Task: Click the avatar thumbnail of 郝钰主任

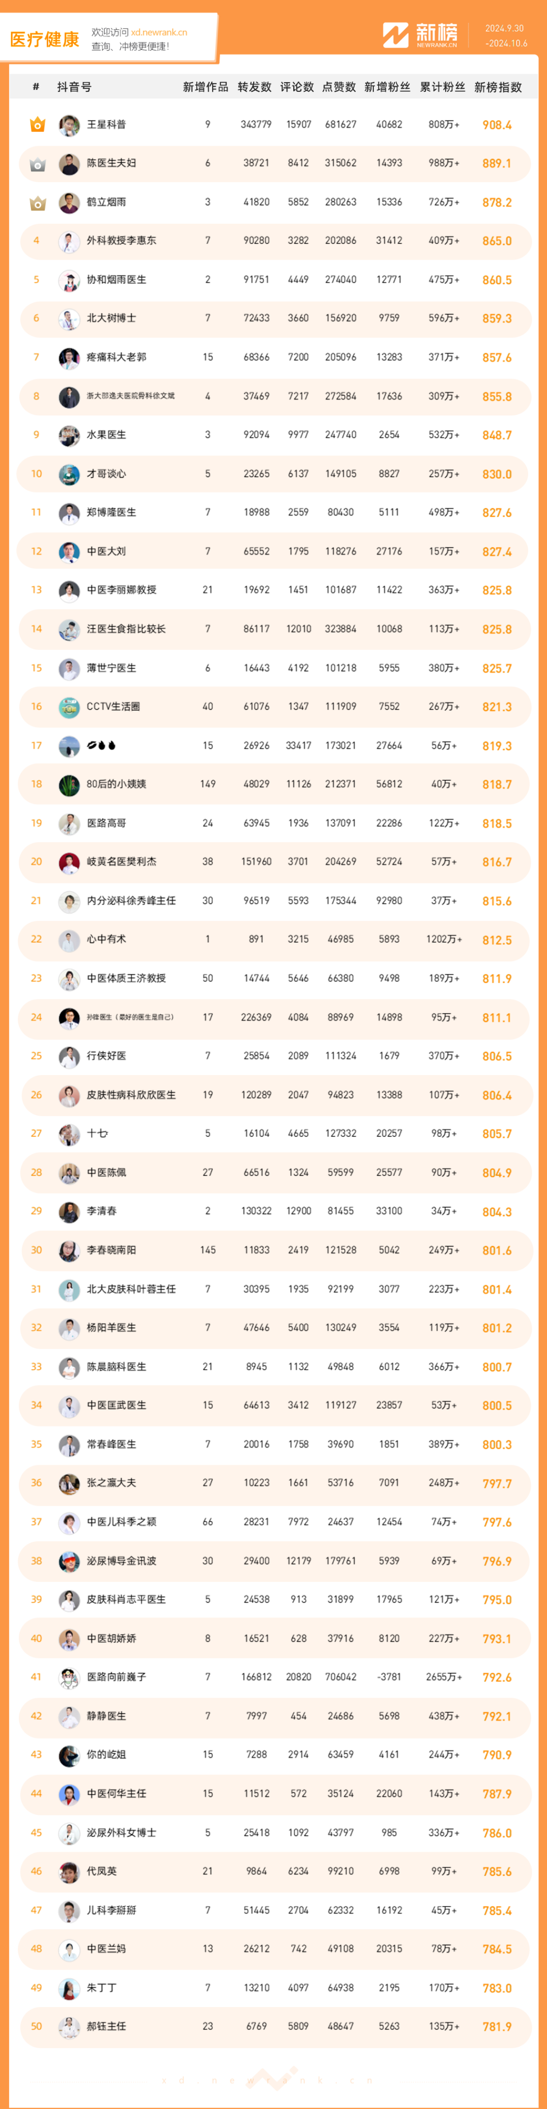Action: (x=69, y=2026)
